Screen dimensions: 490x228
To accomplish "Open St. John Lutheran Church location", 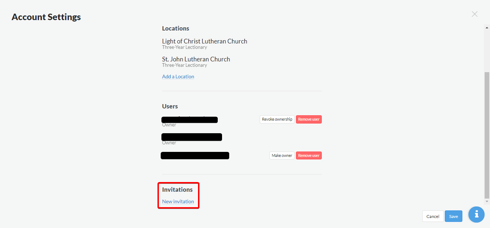I will [x=196, y=59].
